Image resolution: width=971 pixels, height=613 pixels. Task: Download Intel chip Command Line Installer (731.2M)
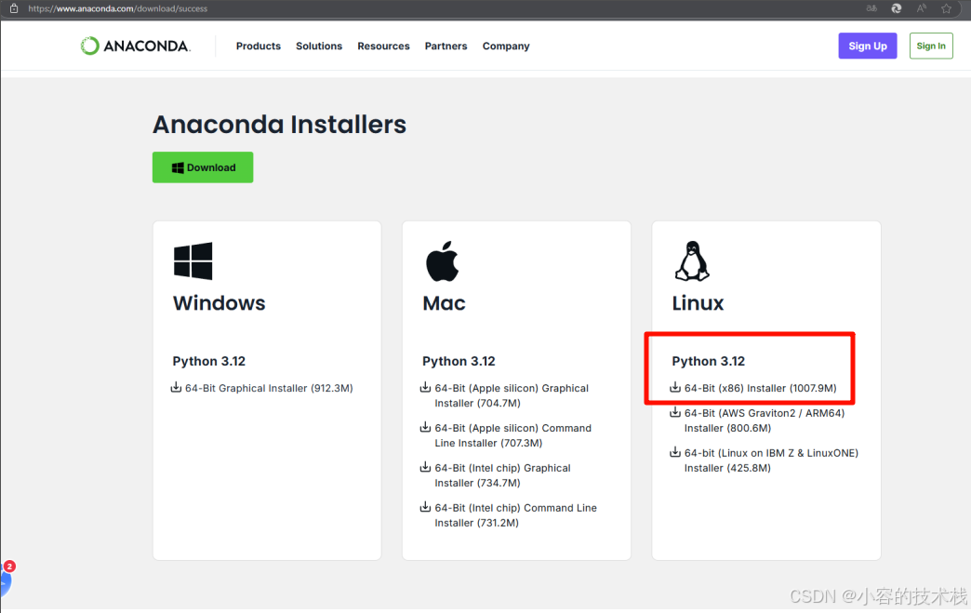click(x=515, y=515)
